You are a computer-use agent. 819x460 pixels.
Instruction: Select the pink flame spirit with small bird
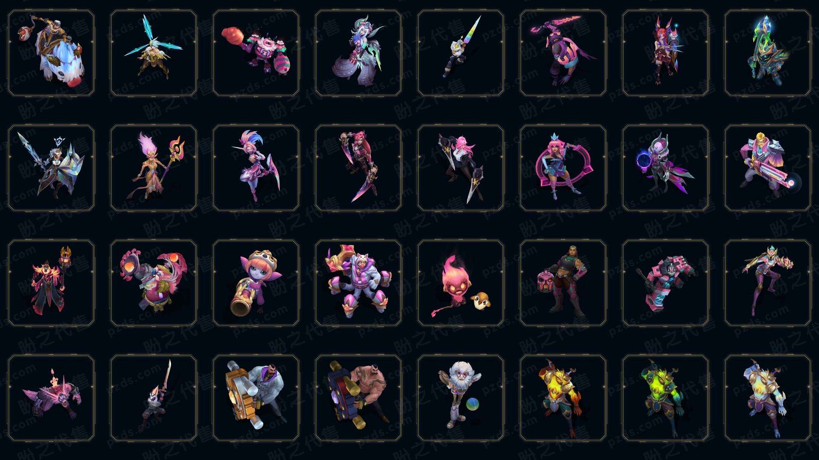pyautogui.click(x=461, y=283)
